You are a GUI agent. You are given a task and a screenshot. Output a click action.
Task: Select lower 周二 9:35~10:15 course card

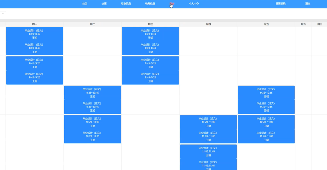[93, 107]
